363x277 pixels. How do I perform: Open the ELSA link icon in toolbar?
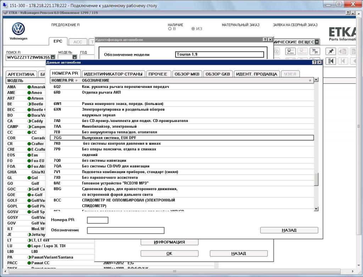click(x=290, y=51)
